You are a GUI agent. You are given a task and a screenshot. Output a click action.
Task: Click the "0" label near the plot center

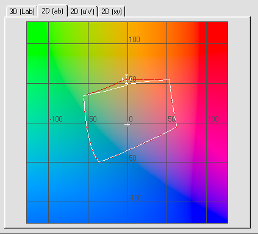[131, 119]
